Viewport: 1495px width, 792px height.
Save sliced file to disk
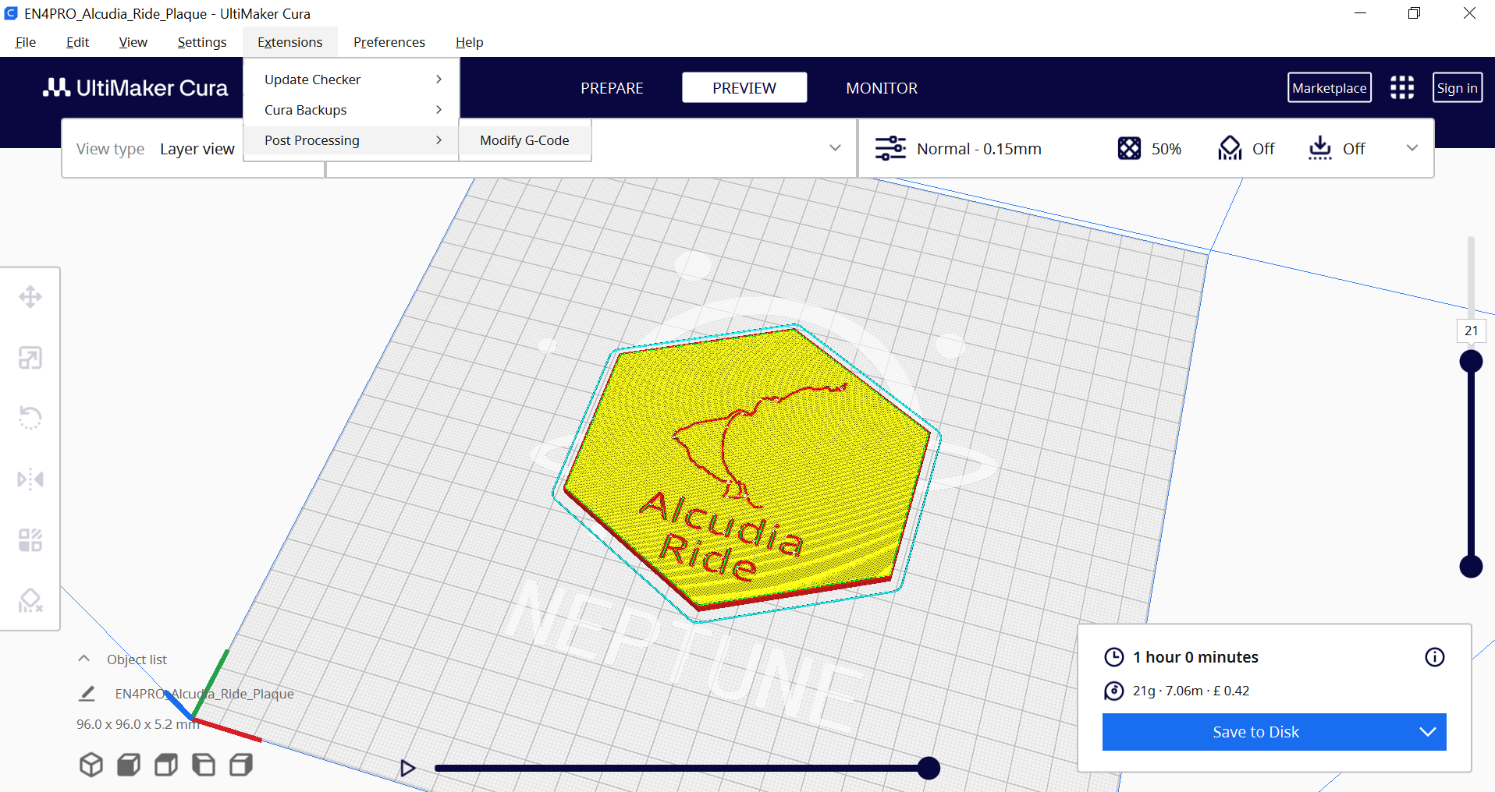coord(1256,732)
